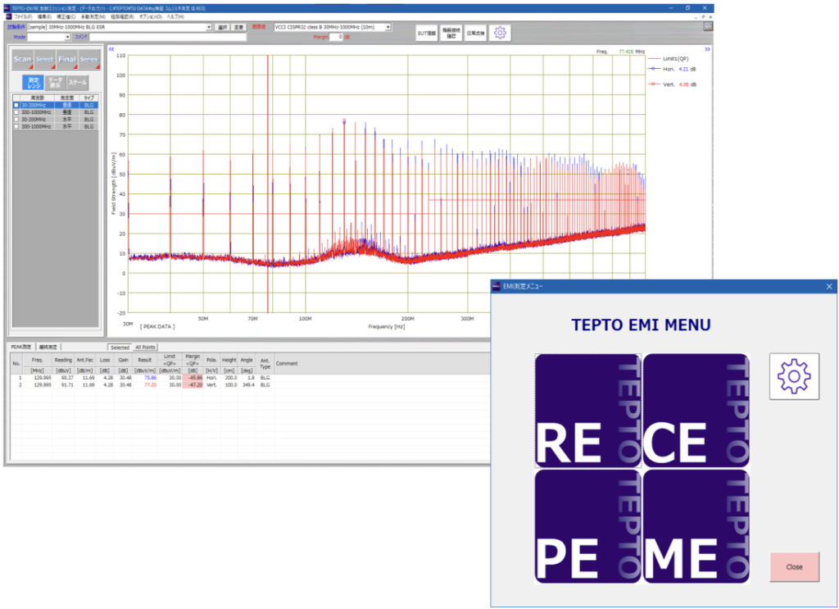
Task: Toggle checkbox for 300-1000MHz 水平 row
Action: (16, 126)
